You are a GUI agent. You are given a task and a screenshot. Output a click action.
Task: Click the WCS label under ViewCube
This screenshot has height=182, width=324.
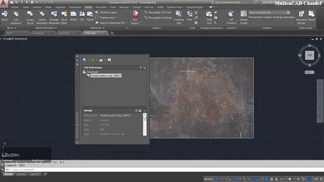309,72
